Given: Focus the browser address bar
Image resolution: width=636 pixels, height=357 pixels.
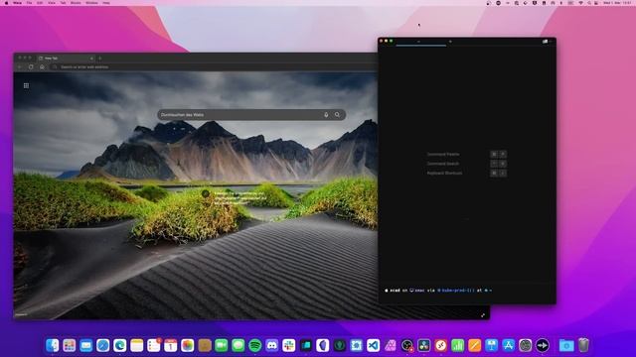Looking at the screenshot, I should pos(213,66).
